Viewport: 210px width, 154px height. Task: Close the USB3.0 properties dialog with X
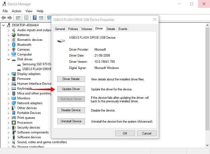pyautogui.click(x=155, y=19)
